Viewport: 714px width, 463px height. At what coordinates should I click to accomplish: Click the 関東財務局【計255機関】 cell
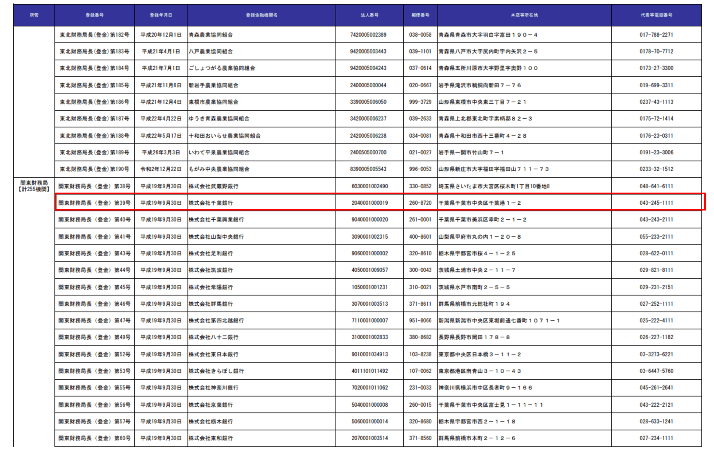[34, 186]
